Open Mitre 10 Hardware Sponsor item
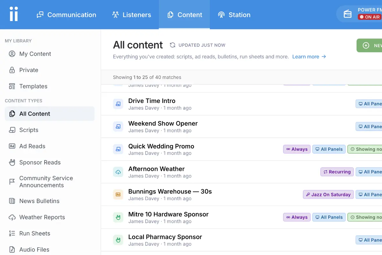 coord(168,214)
